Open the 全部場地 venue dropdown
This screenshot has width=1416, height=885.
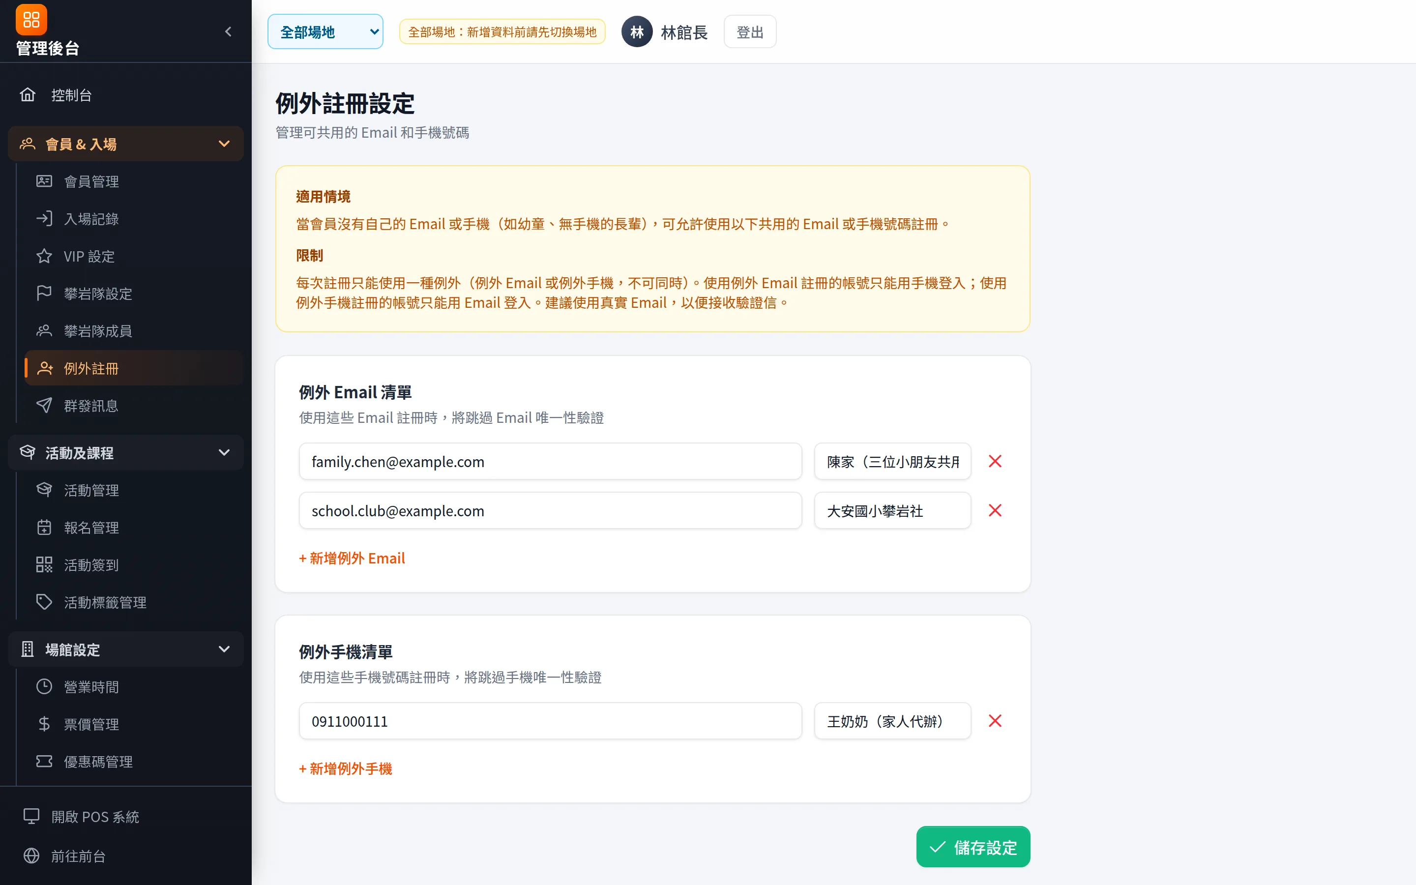[325, 31]
